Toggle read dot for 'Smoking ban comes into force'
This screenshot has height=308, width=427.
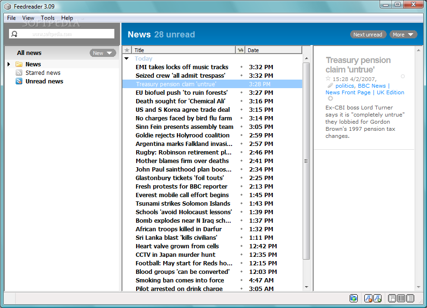241,280
